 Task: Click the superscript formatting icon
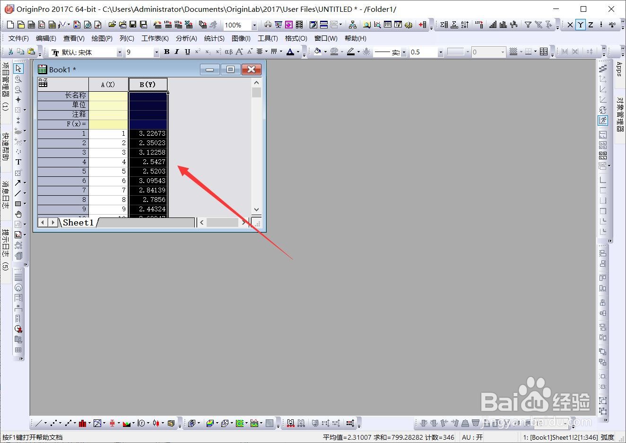tap(198, 52)
